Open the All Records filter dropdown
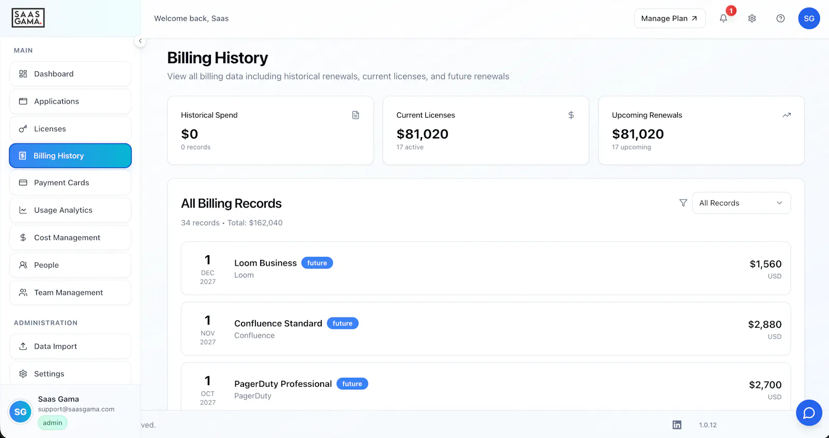 click(x=741, y=203)
